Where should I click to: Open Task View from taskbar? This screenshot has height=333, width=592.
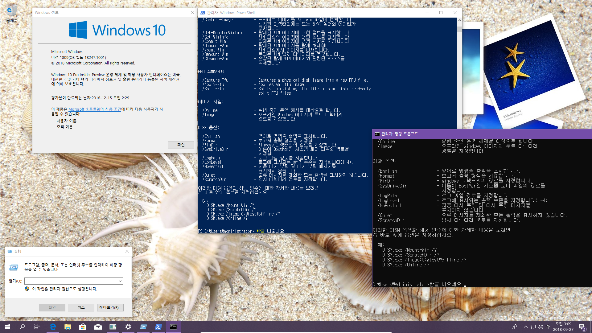tap(37, 327)
